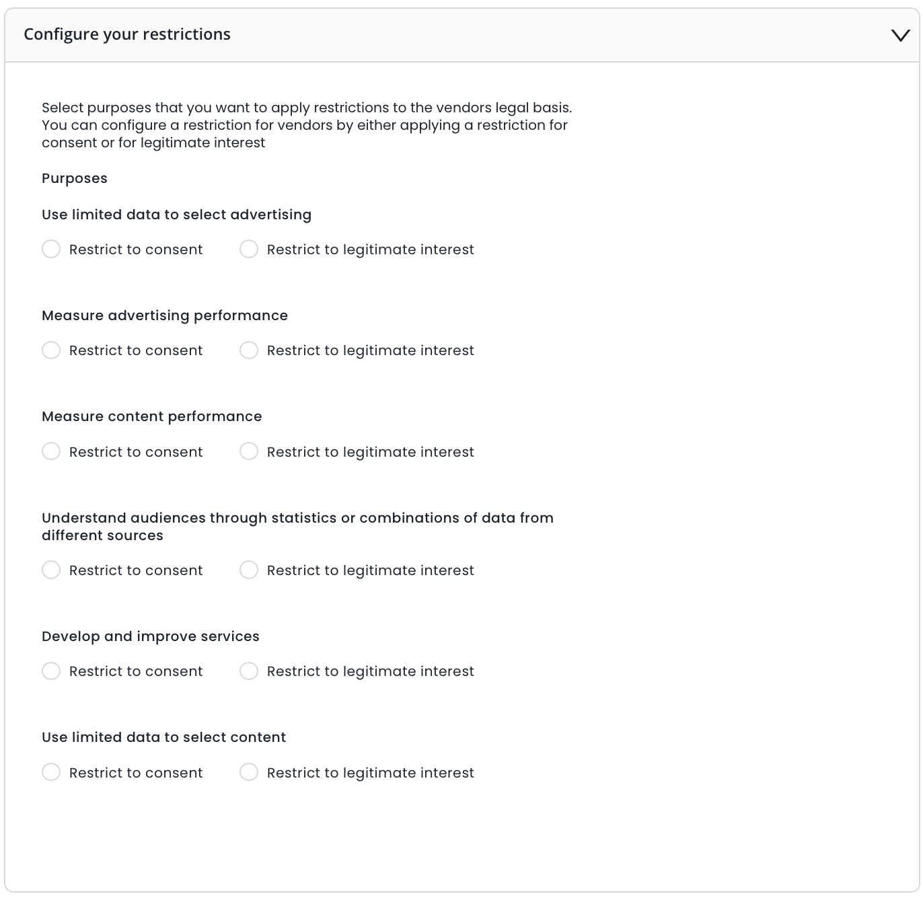Restrict 'Use limited data to select content' to legitimate interest
This screenshot has width=923, height=900.
pyautogui.click(x=249, y=772)
